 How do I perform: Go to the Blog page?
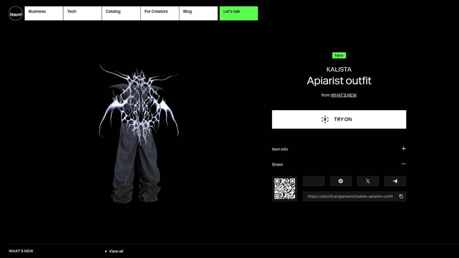pyautogui.click(x=199, y=13)
